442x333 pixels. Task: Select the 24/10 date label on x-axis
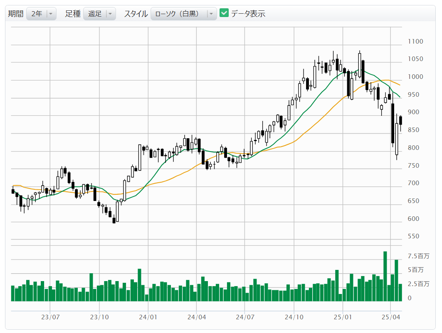click(294, 317)
